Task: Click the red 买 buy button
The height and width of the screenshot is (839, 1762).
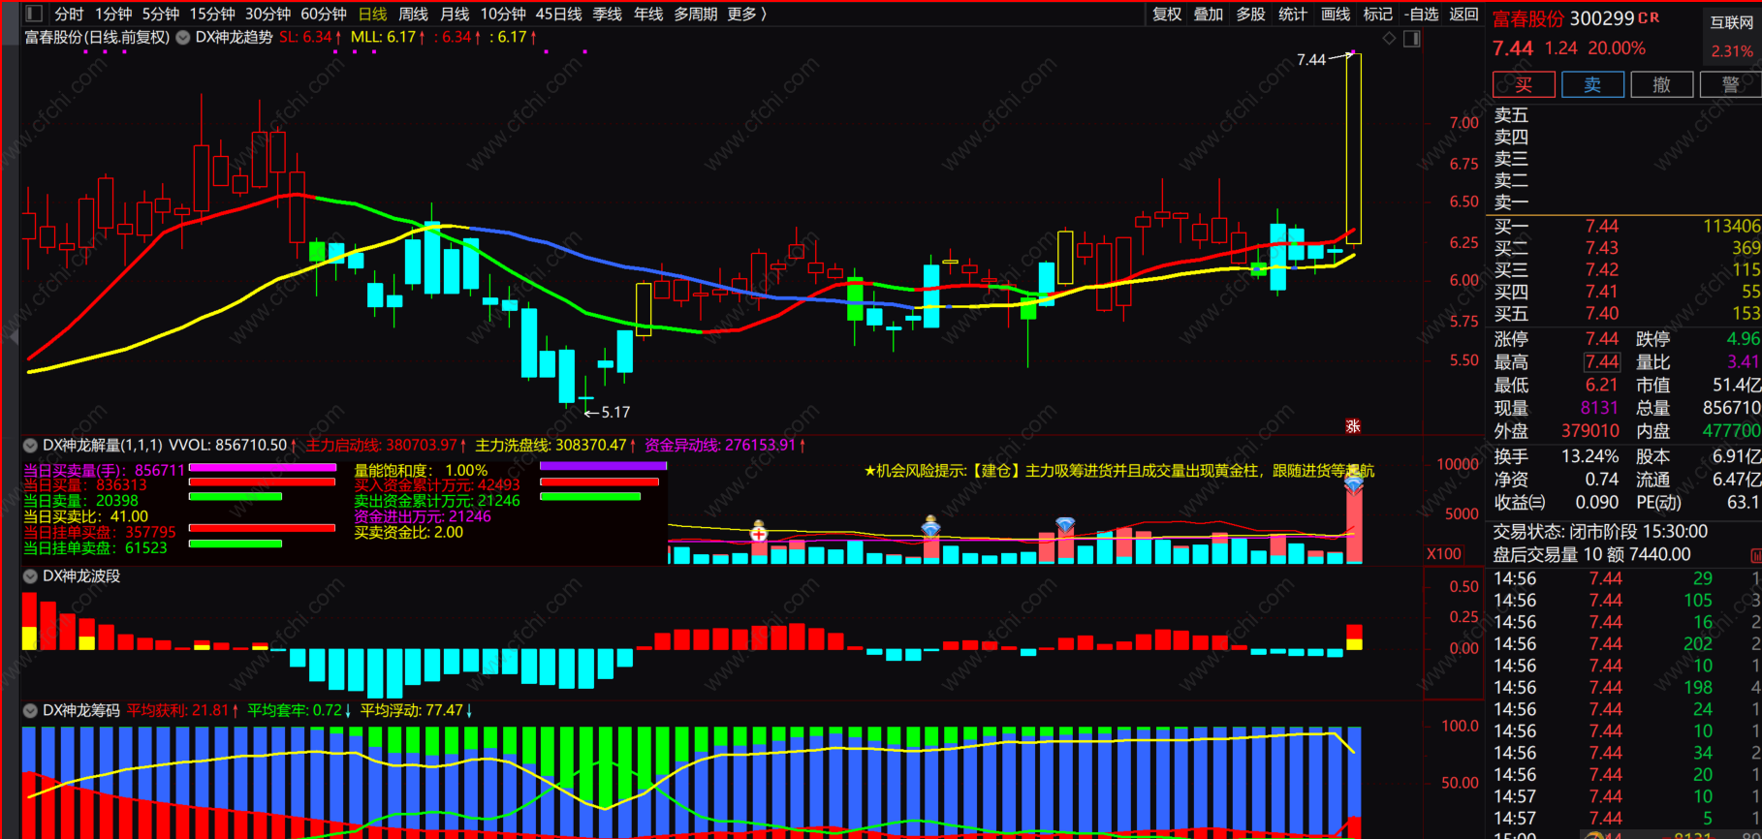Action: point(1525,84)
